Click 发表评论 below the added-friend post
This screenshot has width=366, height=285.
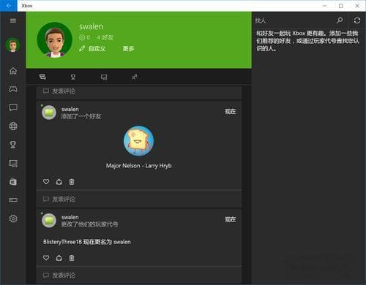139,199
